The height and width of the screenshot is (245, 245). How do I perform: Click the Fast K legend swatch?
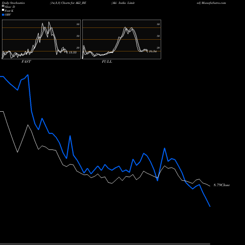[3, 10]
